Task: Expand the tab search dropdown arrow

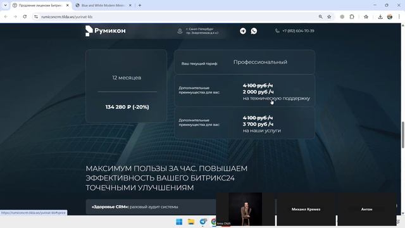Action: coord(5,5)
